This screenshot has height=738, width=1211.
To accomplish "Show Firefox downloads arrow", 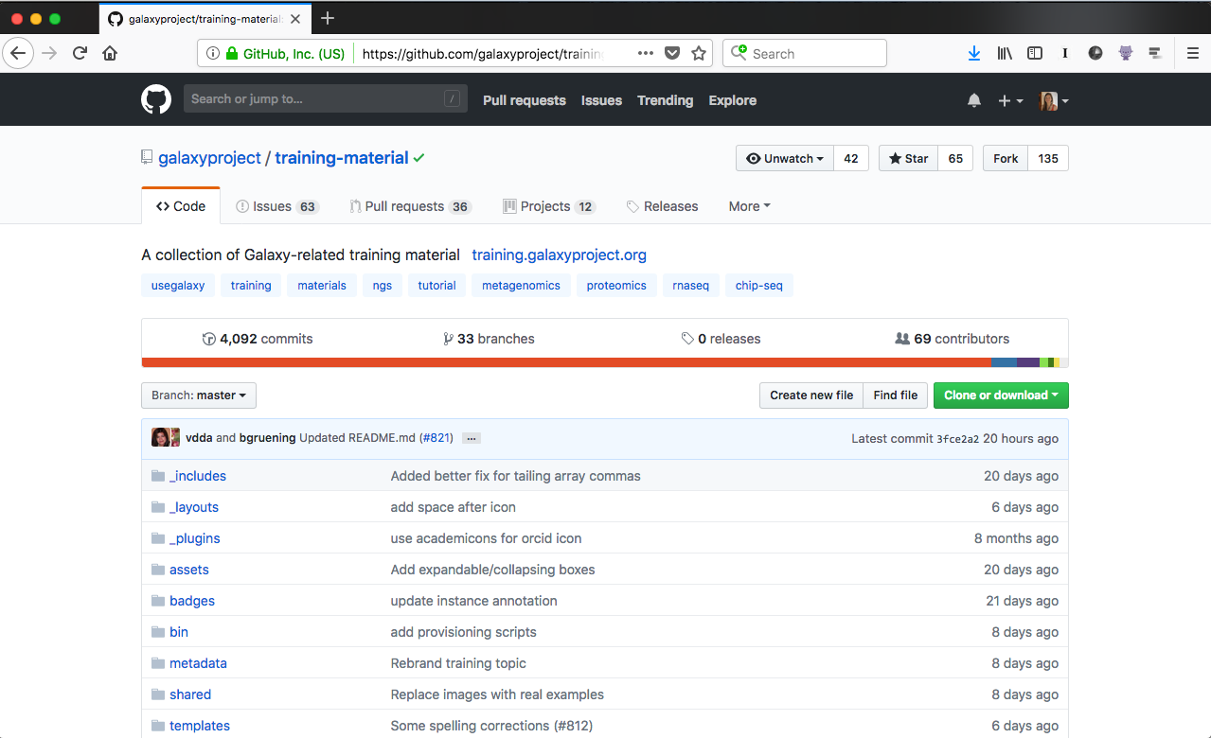I will [974, 54].
